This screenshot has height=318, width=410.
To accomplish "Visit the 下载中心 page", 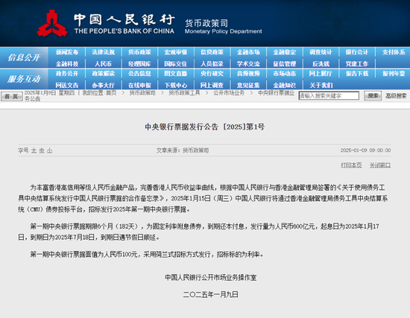I will pyautogui.click(x=176, y=85).
